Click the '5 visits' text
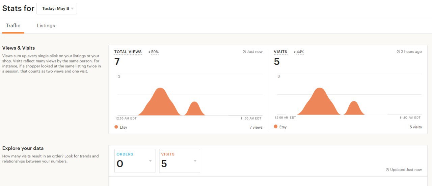This screenshot has width=432, height=186. 415,127
